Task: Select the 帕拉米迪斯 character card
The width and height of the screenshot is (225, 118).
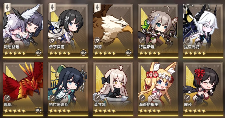Action: pyautogui.click(x=68, y=89)
